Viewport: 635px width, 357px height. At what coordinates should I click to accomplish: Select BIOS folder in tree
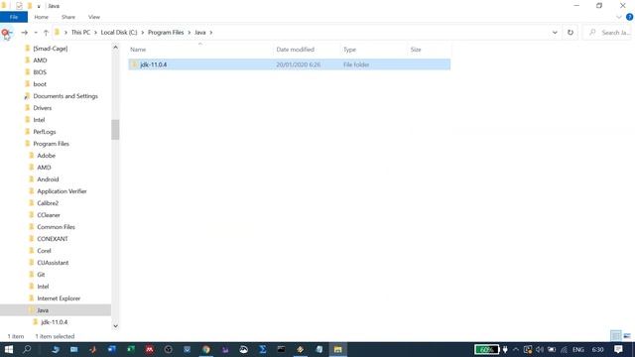point(40,72)
